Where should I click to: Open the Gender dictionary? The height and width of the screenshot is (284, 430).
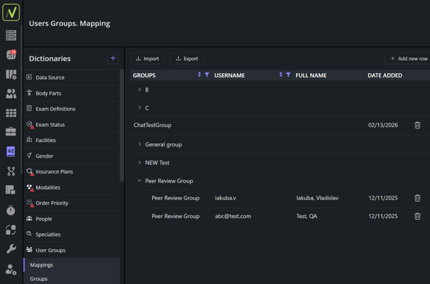72,156
